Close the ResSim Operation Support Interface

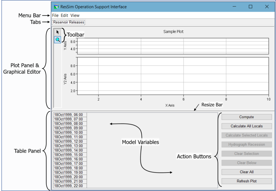click(x=267, y=7)
